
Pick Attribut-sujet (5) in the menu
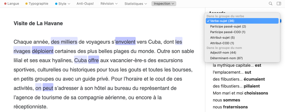tap(222, 38)
